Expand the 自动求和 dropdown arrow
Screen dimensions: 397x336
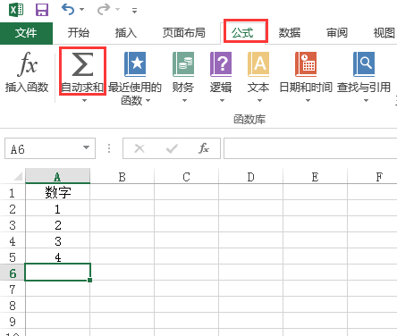tap(84, 101)
